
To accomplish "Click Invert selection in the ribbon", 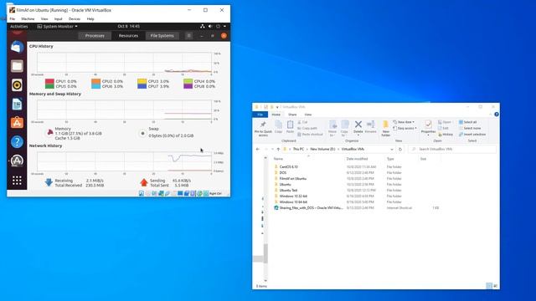I will click(472, 134).
